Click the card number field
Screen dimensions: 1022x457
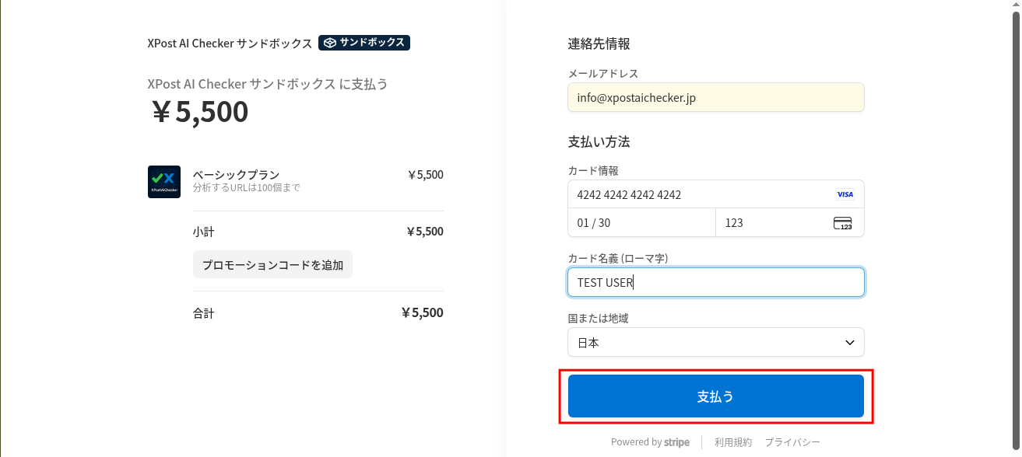[x=701, y=194]
